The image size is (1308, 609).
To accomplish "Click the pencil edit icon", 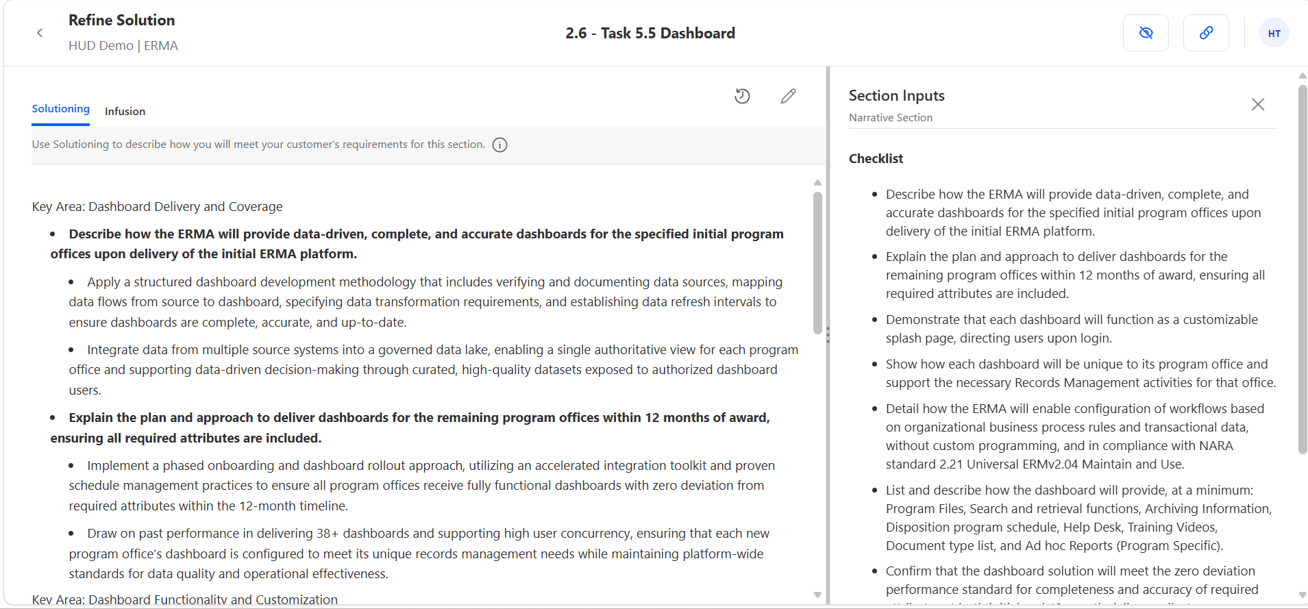I will point(788,96).
